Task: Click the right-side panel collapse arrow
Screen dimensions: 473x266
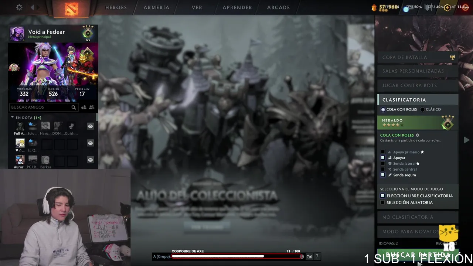Action: click(466, 140)
